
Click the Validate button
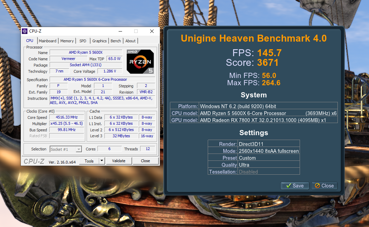119,161
